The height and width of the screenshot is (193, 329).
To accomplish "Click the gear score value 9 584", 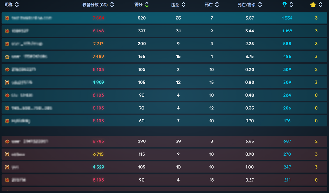I will pos(98,18).
